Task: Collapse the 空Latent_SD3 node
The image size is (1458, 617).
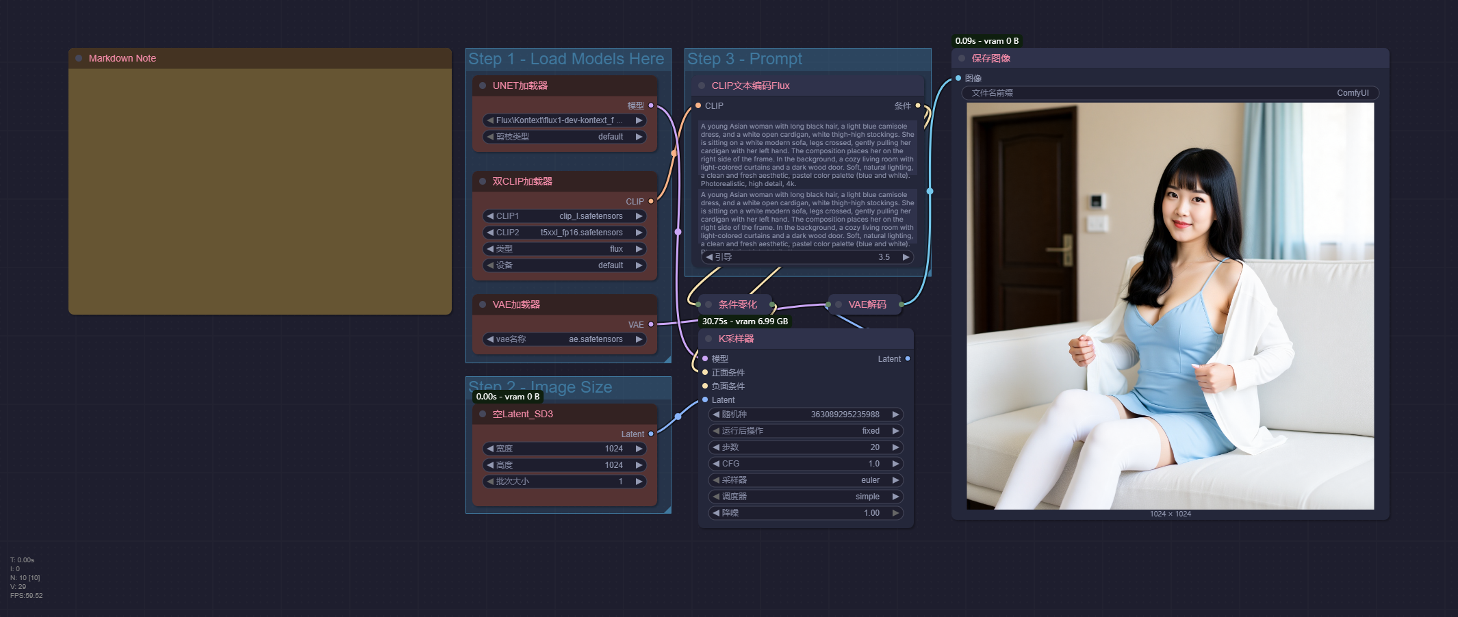Action: tap(484, 414)
